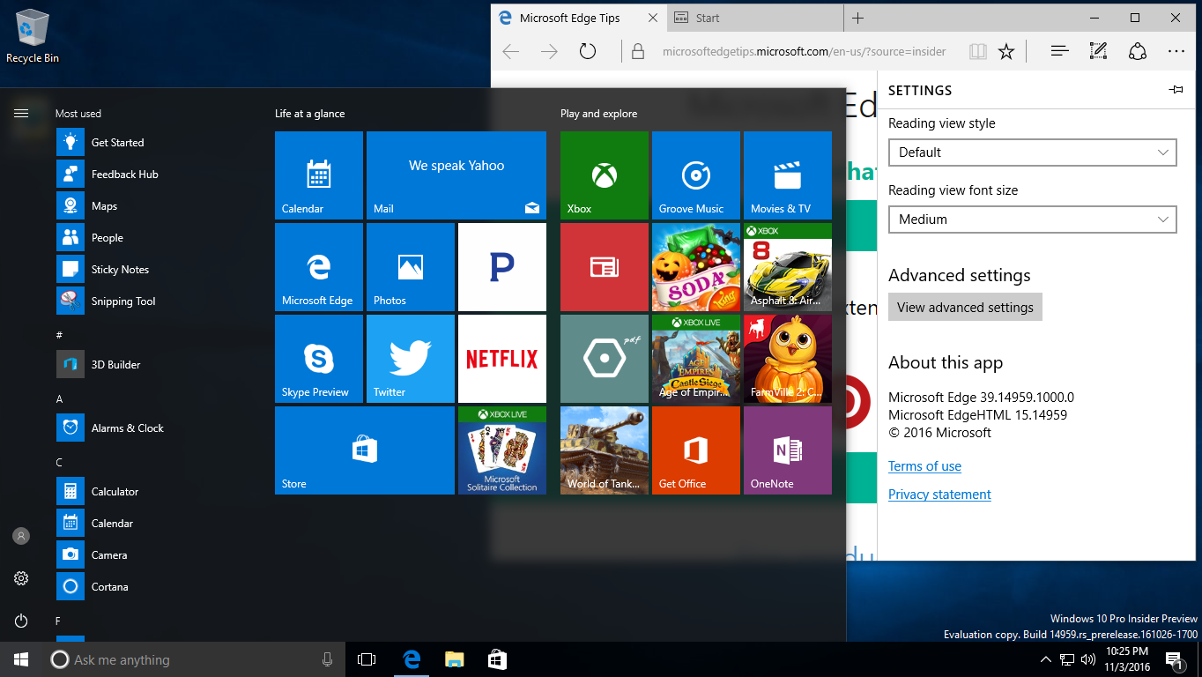
Task: Open Task View on the taskbar
Action: coord(367,659)
